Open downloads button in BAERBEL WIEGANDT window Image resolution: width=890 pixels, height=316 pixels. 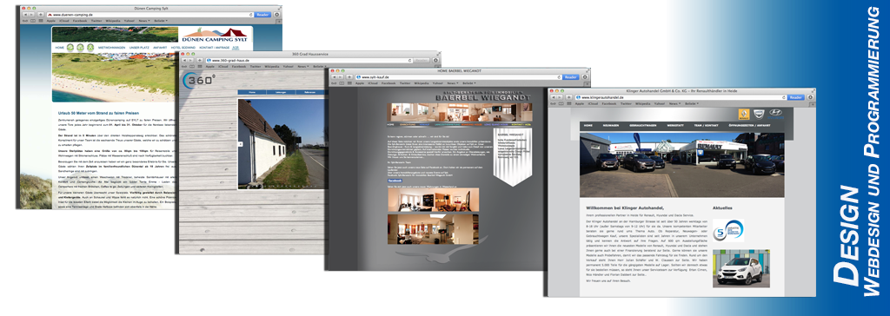pos(585,77)
